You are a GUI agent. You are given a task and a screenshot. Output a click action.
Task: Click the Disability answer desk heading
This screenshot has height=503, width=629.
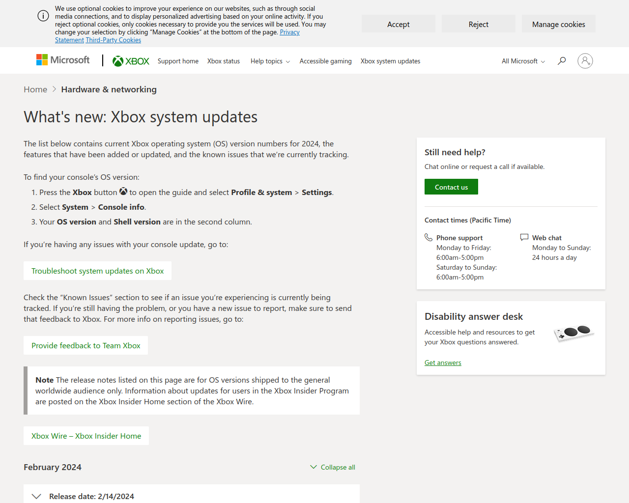(474, 316)
